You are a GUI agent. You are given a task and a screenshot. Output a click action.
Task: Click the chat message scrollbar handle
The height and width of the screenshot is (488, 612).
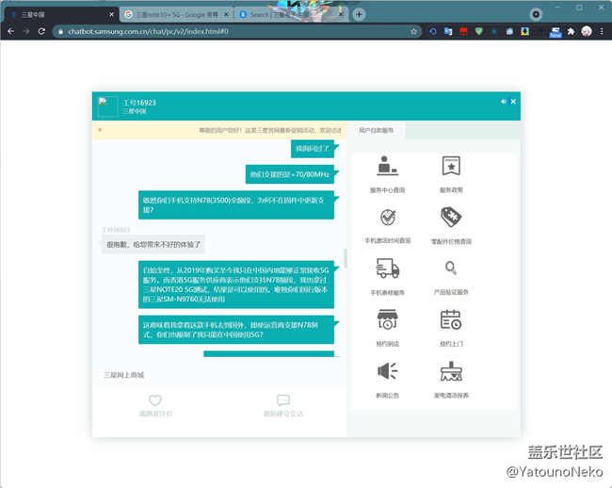pos(345,258)
